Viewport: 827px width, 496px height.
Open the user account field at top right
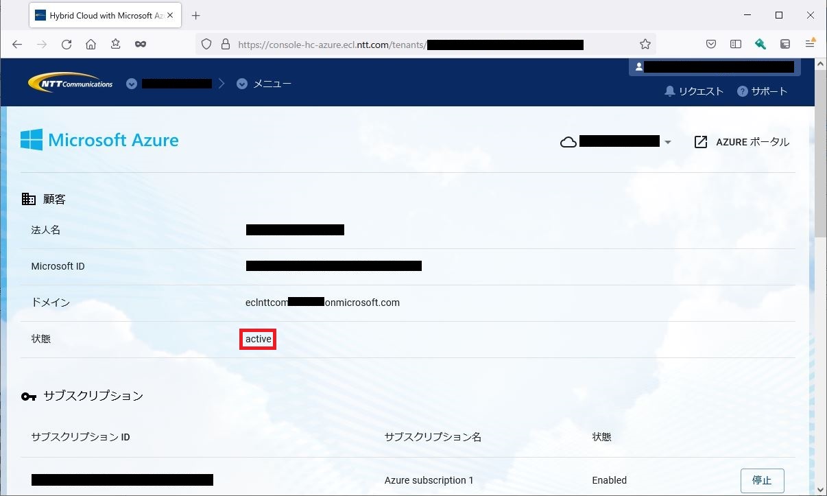(x=715, y=67)
